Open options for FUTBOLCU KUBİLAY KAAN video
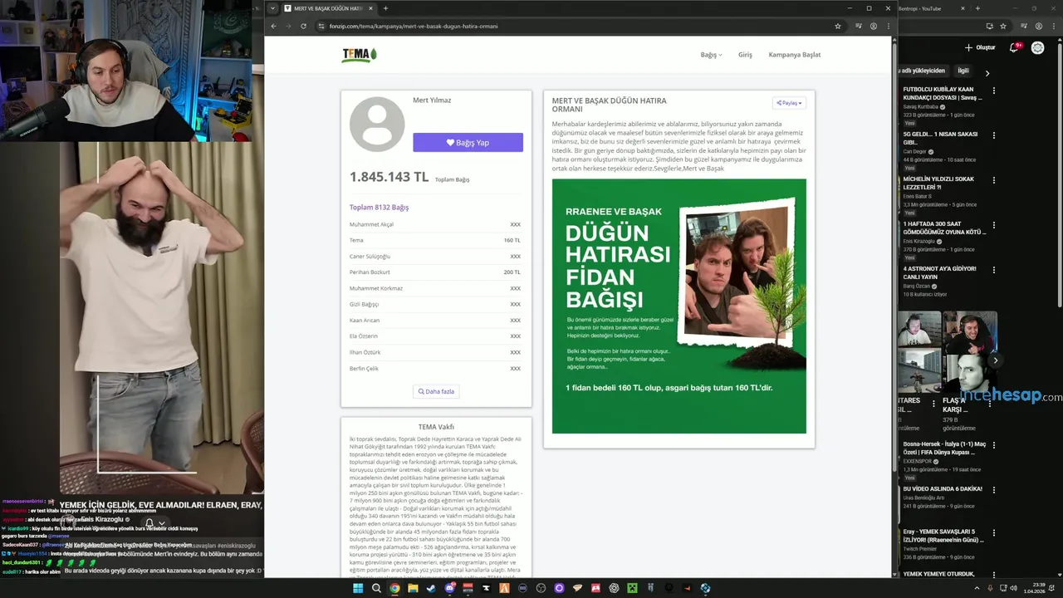This screenshot has width=1063, height=598. [994, 90]
